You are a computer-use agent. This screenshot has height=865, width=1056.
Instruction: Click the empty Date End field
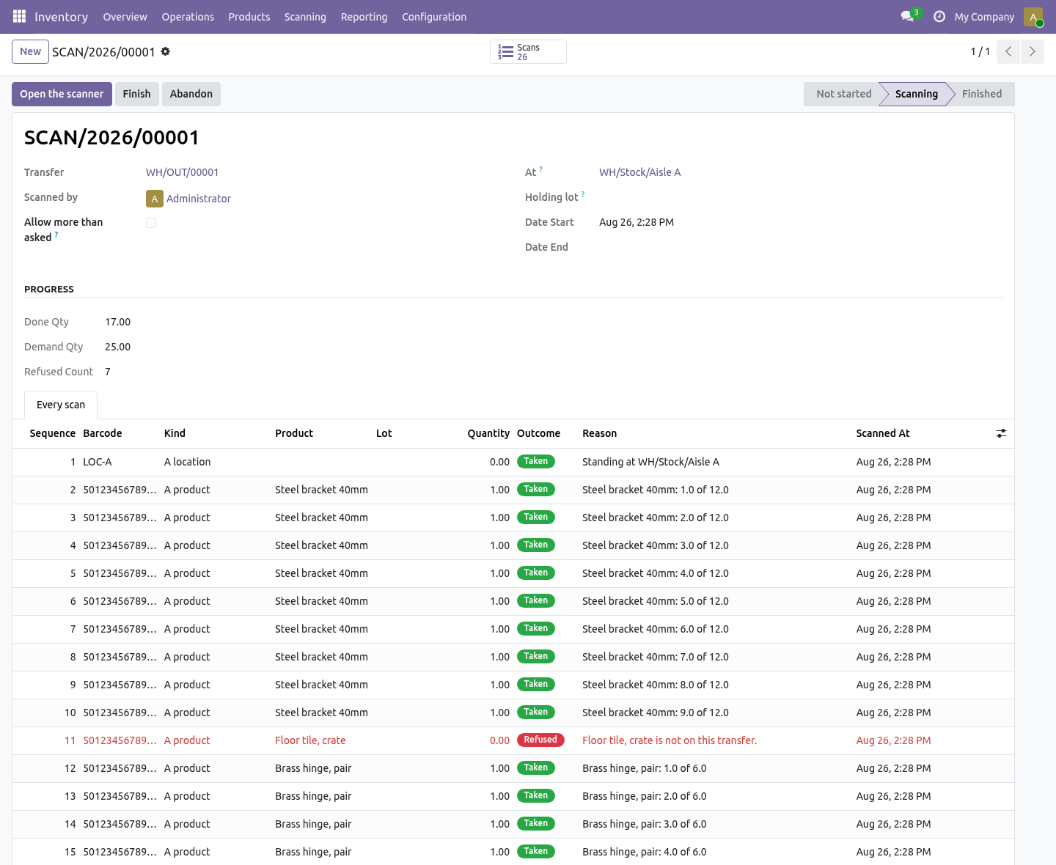tap(799, 247)
